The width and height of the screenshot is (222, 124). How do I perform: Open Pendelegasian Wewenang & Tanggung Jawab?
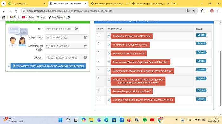pyautogui.click(x=142, y=71)
